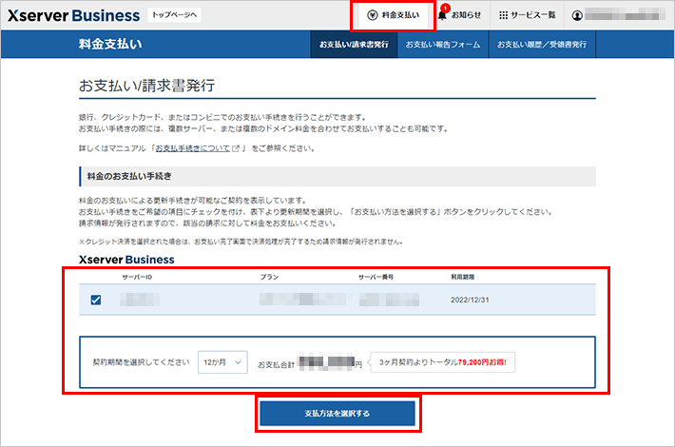Click the 79,200円お得 savings note
This screenshot has width=675, height=447.
pos(442,362)
